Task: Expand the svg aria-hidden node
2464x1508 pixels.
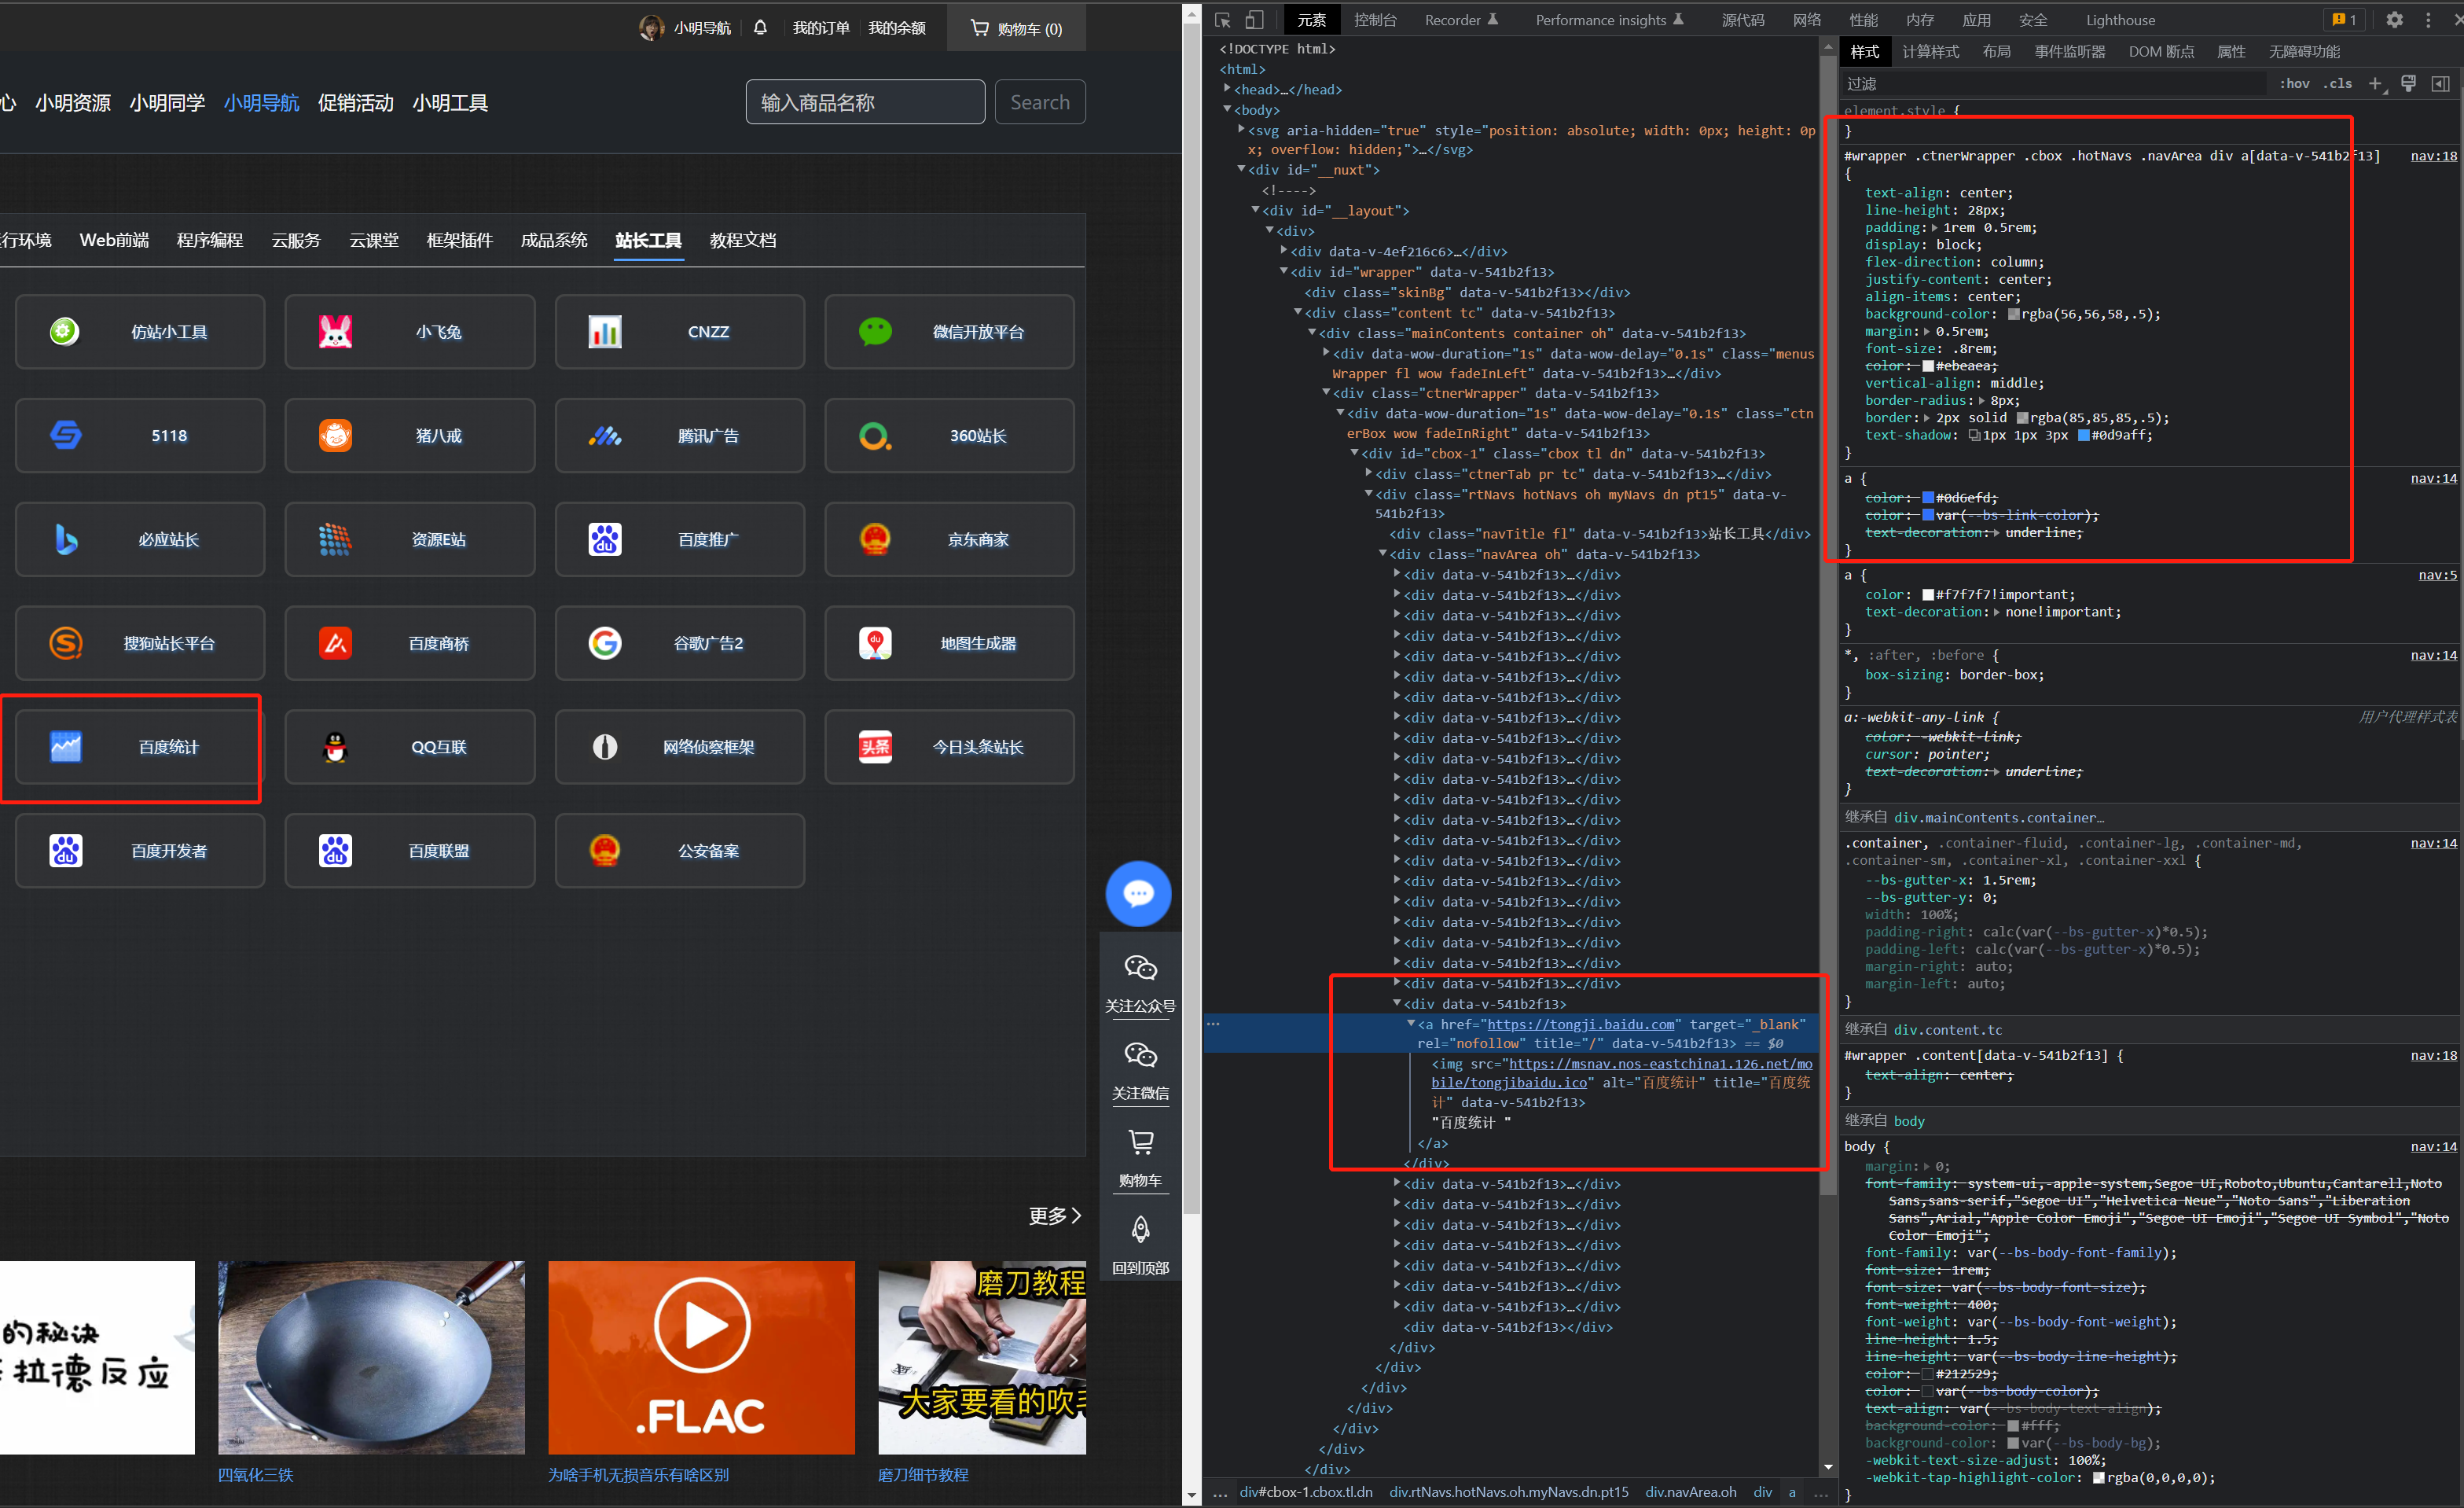Action: click(x=1241, y=130)
